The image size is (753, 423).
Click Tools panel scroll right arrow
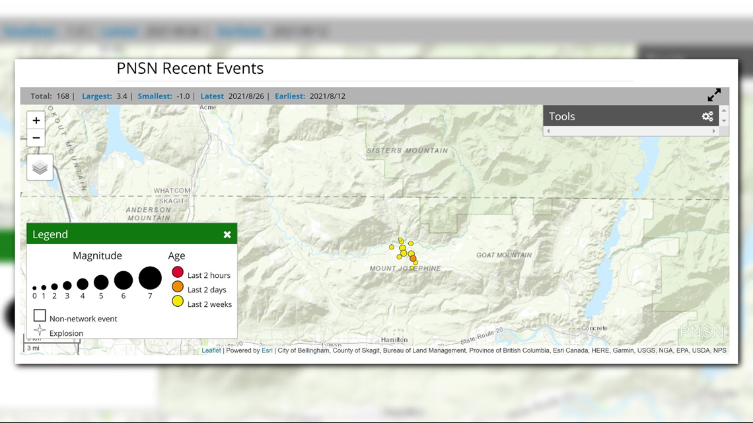point(713,131)
